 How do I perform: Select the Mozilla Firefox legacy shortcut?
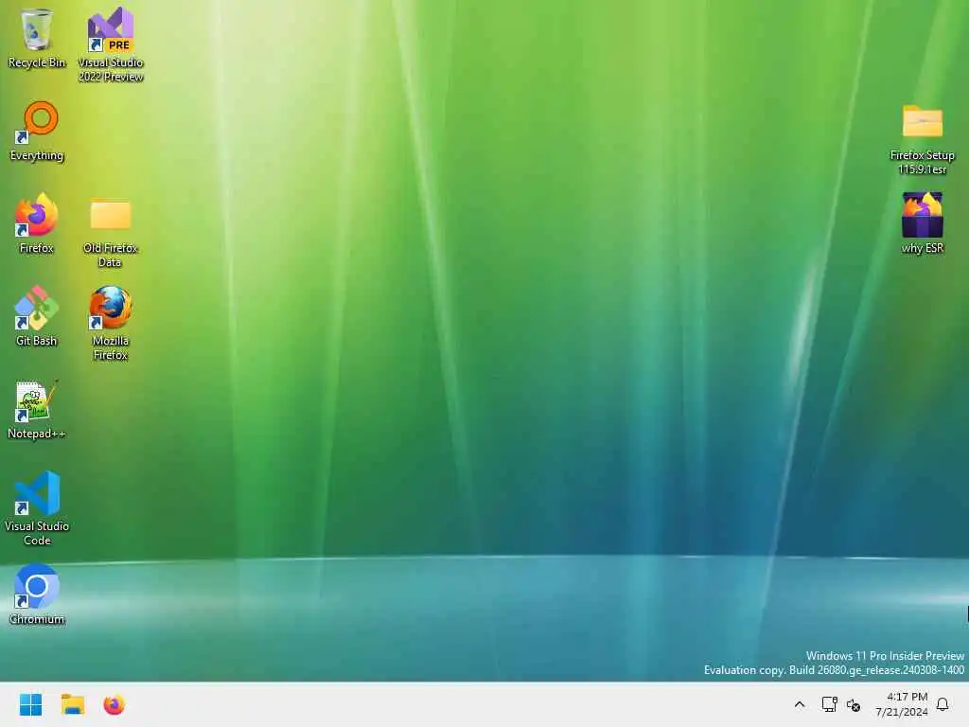(x=111, y=323)
